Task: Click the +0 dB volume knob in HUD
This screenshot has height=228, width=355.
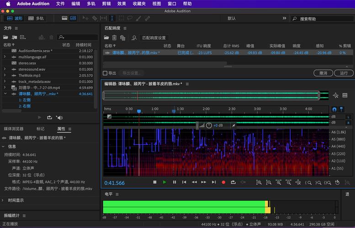Action: tap(209, 125)
